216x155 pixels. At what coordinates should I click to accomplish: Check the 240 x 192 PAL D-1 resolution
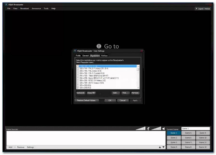point(78,73)
